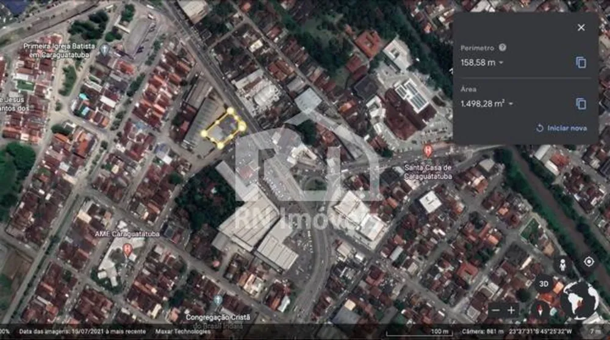
Task: Click the 158,58 m perimeter value
Action: coord(478,63)
